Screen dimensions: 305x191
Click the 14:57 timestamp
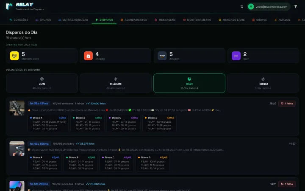tap(292, 144)
